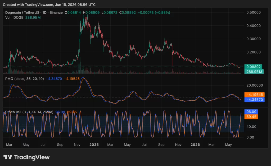Viewport: 271px width, 166px height.
Task: Click the TradingView logo at the bottom
Action: pyautogui.click(x=26, y=157)
